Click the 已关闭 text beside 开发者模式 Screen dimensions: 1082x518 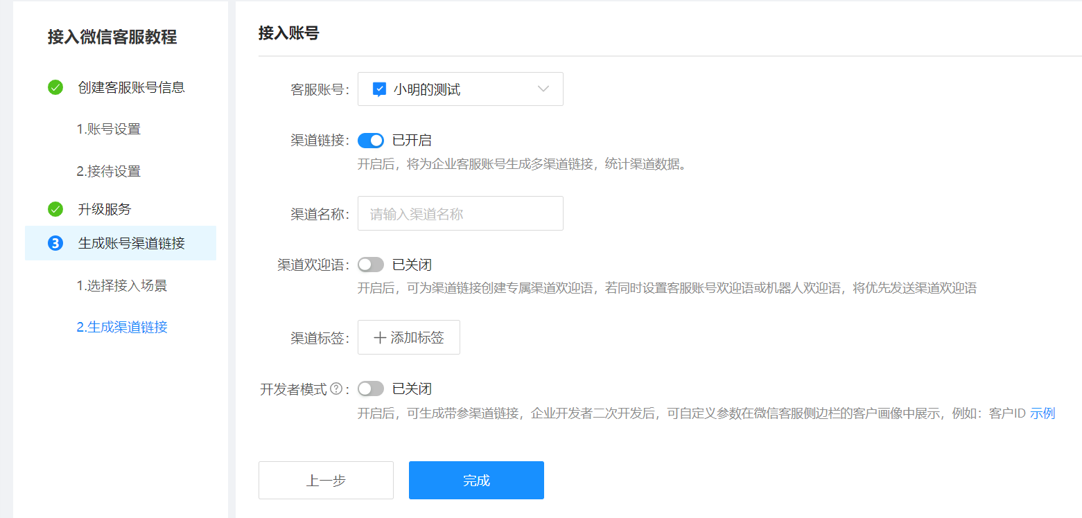click(412, 389)
